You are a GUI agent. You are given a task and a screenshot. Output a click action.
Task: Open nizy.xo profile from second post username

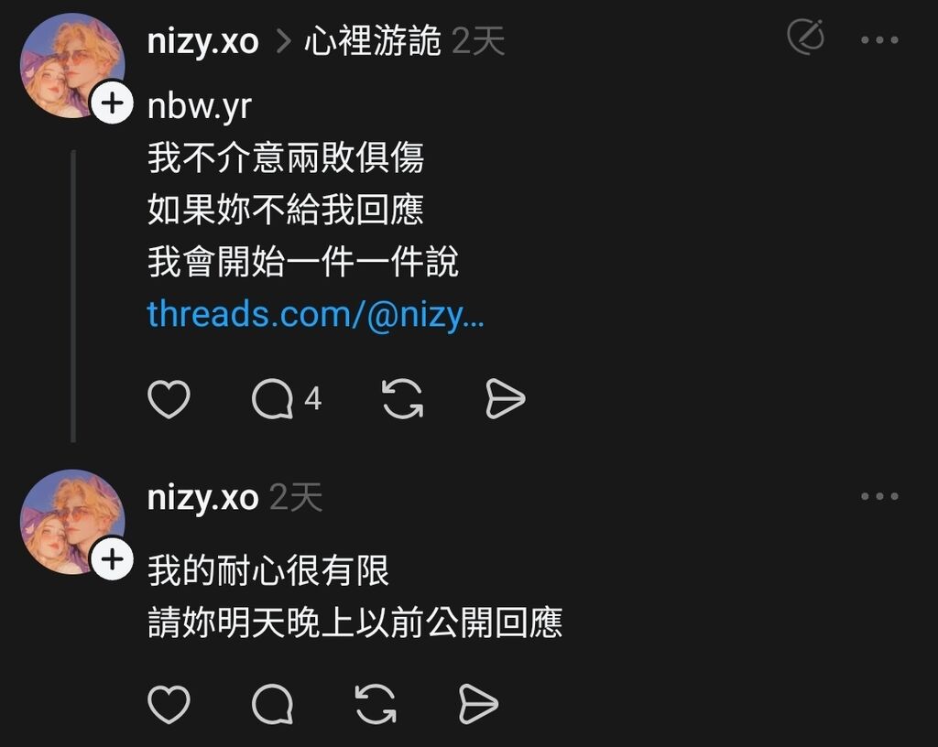(202, 498)
